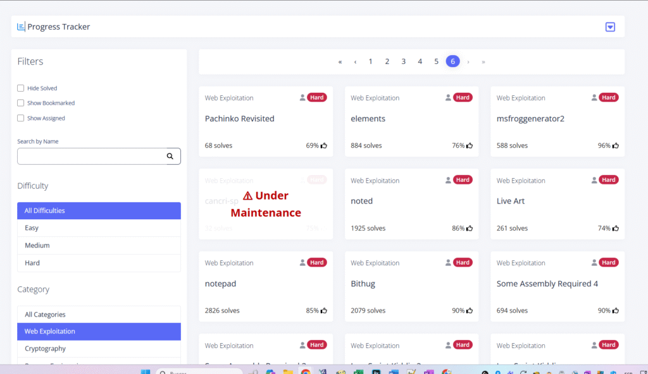
Task: Click the user icon on msfroggenerator2 card
Action: point(594,98)
